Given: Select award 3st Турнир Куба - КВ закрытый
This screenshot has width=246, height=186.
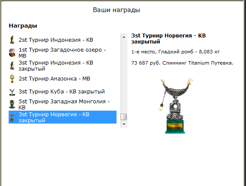Looking at the screenshot, I should pos(63,91).
